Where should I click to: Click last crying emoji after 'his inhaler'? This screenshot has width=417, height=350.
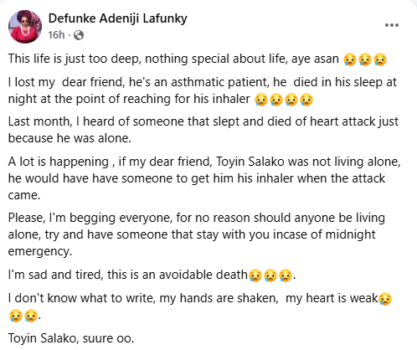[306, 100]
